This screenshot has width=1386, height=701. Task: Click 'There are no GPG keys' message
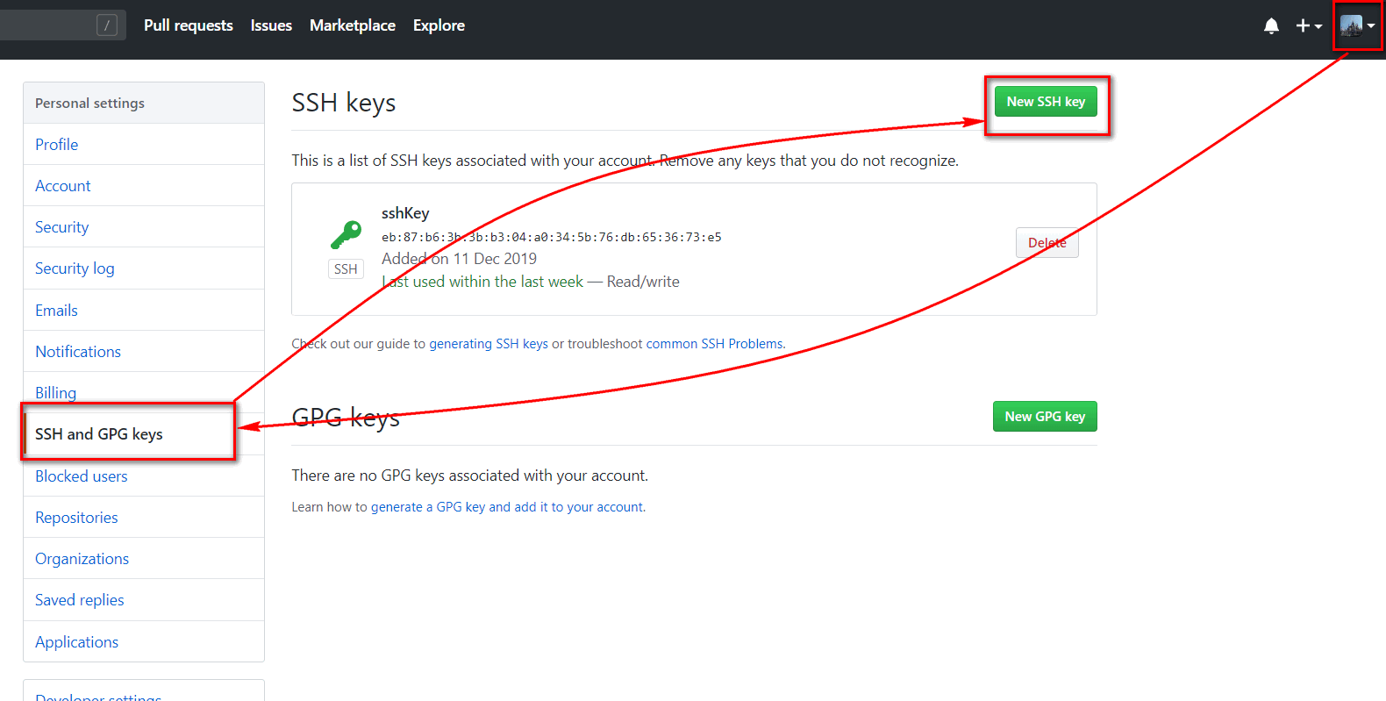coord(470,476)
